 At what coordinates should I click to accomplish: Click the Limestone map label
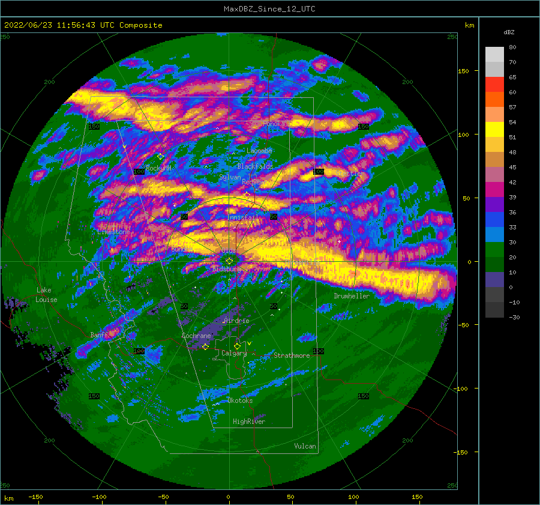113,232
